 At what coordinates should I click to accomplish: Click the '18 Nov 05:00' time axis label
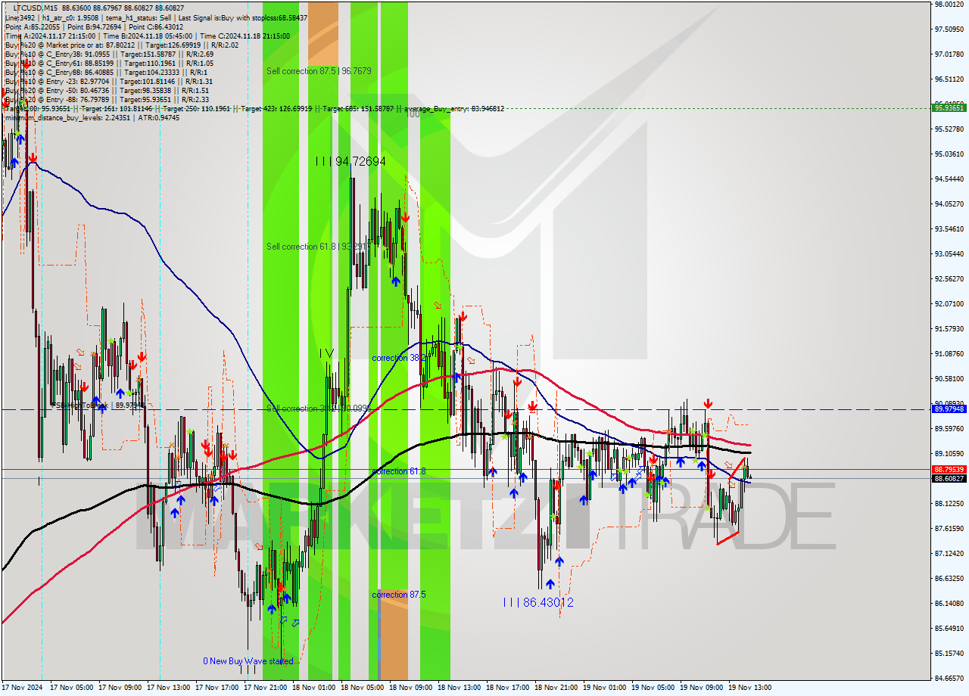tap(362, 688)
